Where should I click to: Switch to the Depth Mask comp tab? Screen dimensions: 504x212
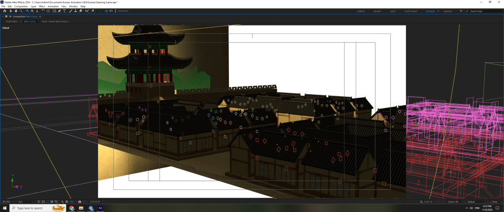(12, 22)
